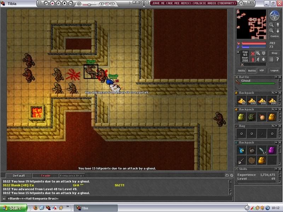Toggle the ignore list icon above chat
The width and height of the screenshot is (283, 212).
tap(232, 175)
